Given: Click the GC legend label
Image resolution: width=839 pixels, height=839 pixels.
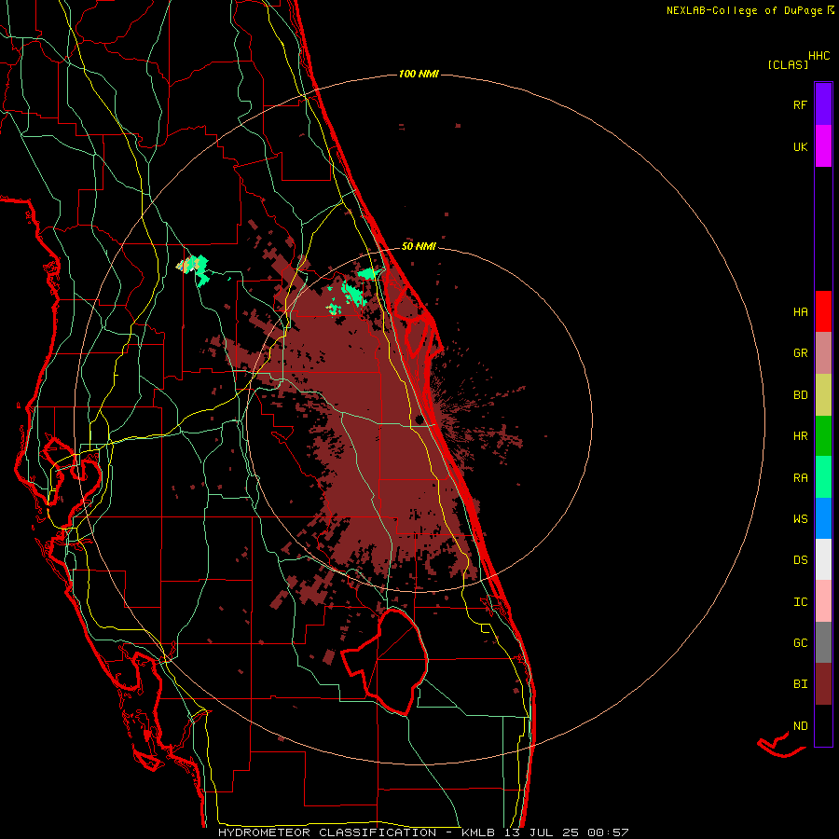Looking at the screenshot, I should [x=800, y=643].
